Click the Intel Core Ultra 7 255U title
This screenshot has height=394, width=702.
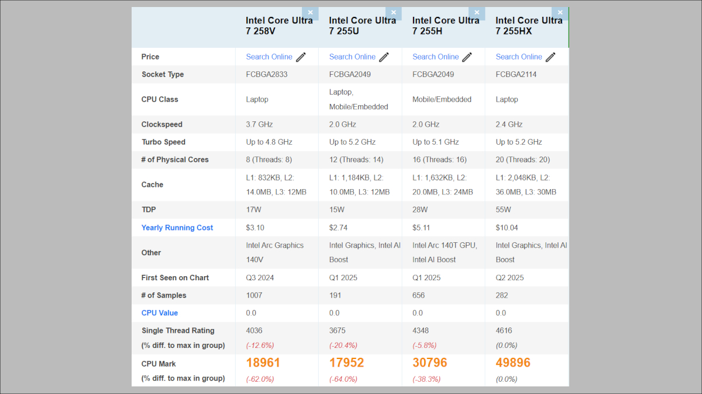tap(362, 26)
